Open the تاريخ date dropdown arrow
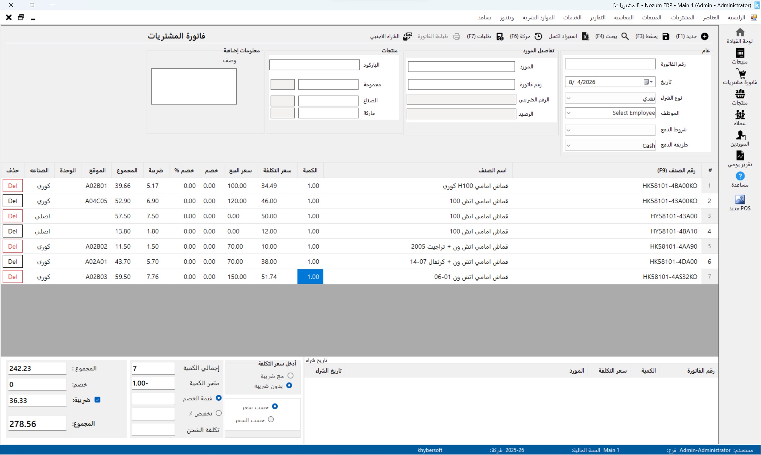 pyautogui.click(x=651, y=82)
